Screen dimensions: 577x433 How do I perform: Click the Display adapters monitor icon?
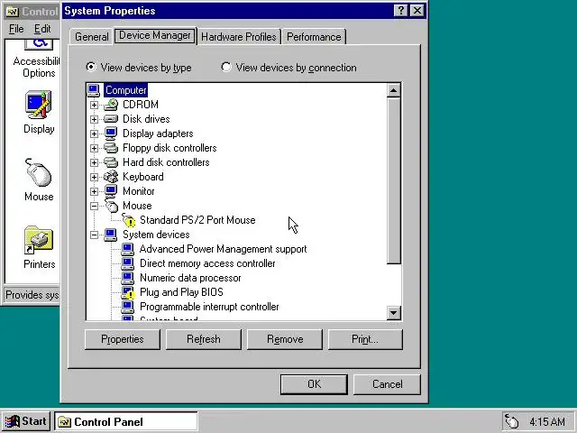click(111, 134)
